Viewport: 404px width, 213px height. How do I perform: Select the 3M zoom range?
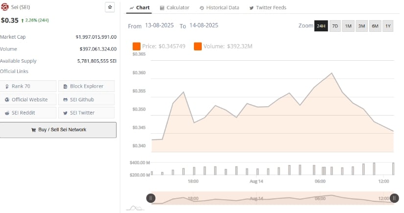361,26
